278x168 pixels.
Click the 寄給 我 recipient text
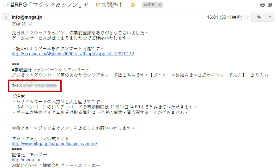pos(19,24)
